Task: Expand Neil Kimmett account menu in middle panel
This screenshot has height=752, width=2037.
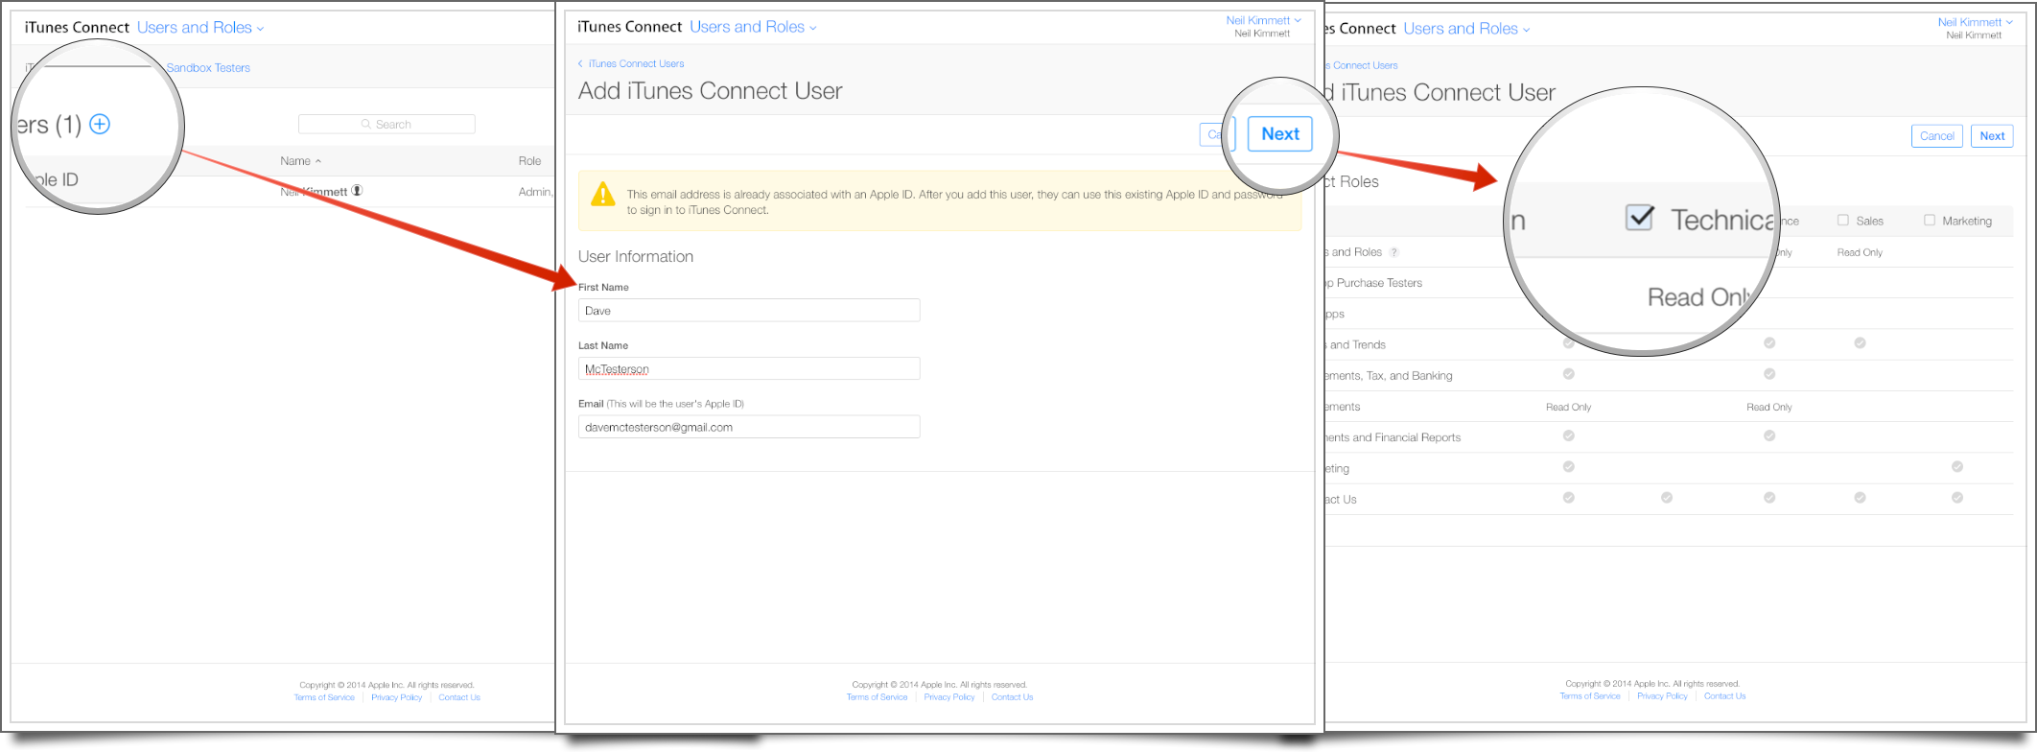Action: [1263, 20]
